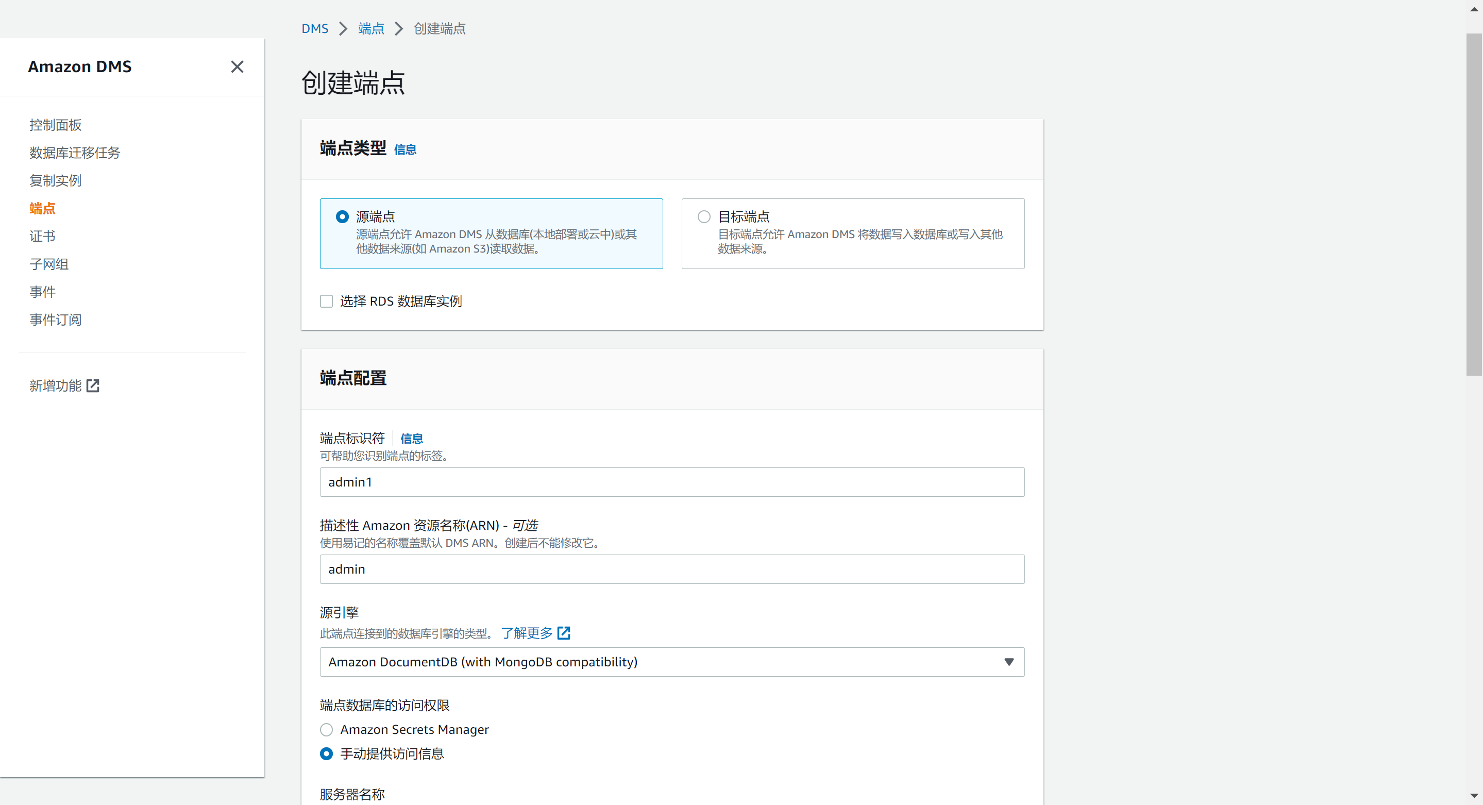Click the vertical scrollbar thumb
The image size is (1483, 805).
pos(1474,205)
